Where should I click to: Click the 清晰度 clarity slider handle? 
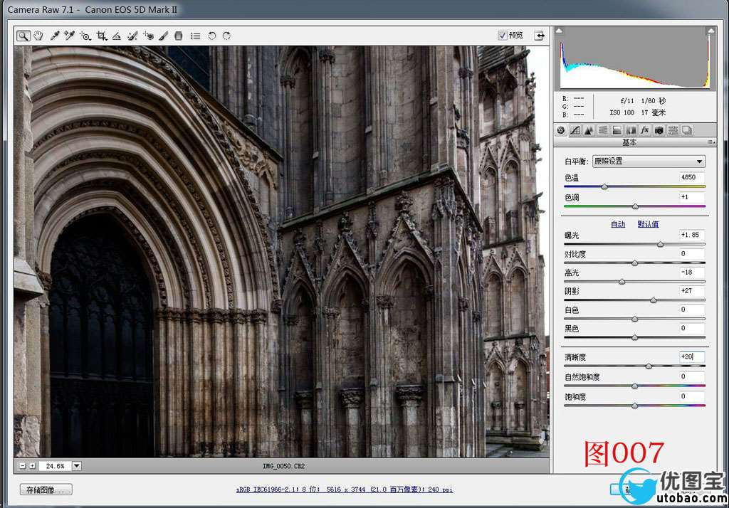(x=649, y=366)
